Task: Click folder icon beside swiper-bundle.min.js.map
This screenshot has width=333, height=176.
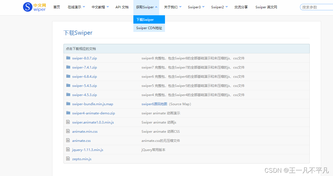Action: pyautogui.click(x=68, y=104)
